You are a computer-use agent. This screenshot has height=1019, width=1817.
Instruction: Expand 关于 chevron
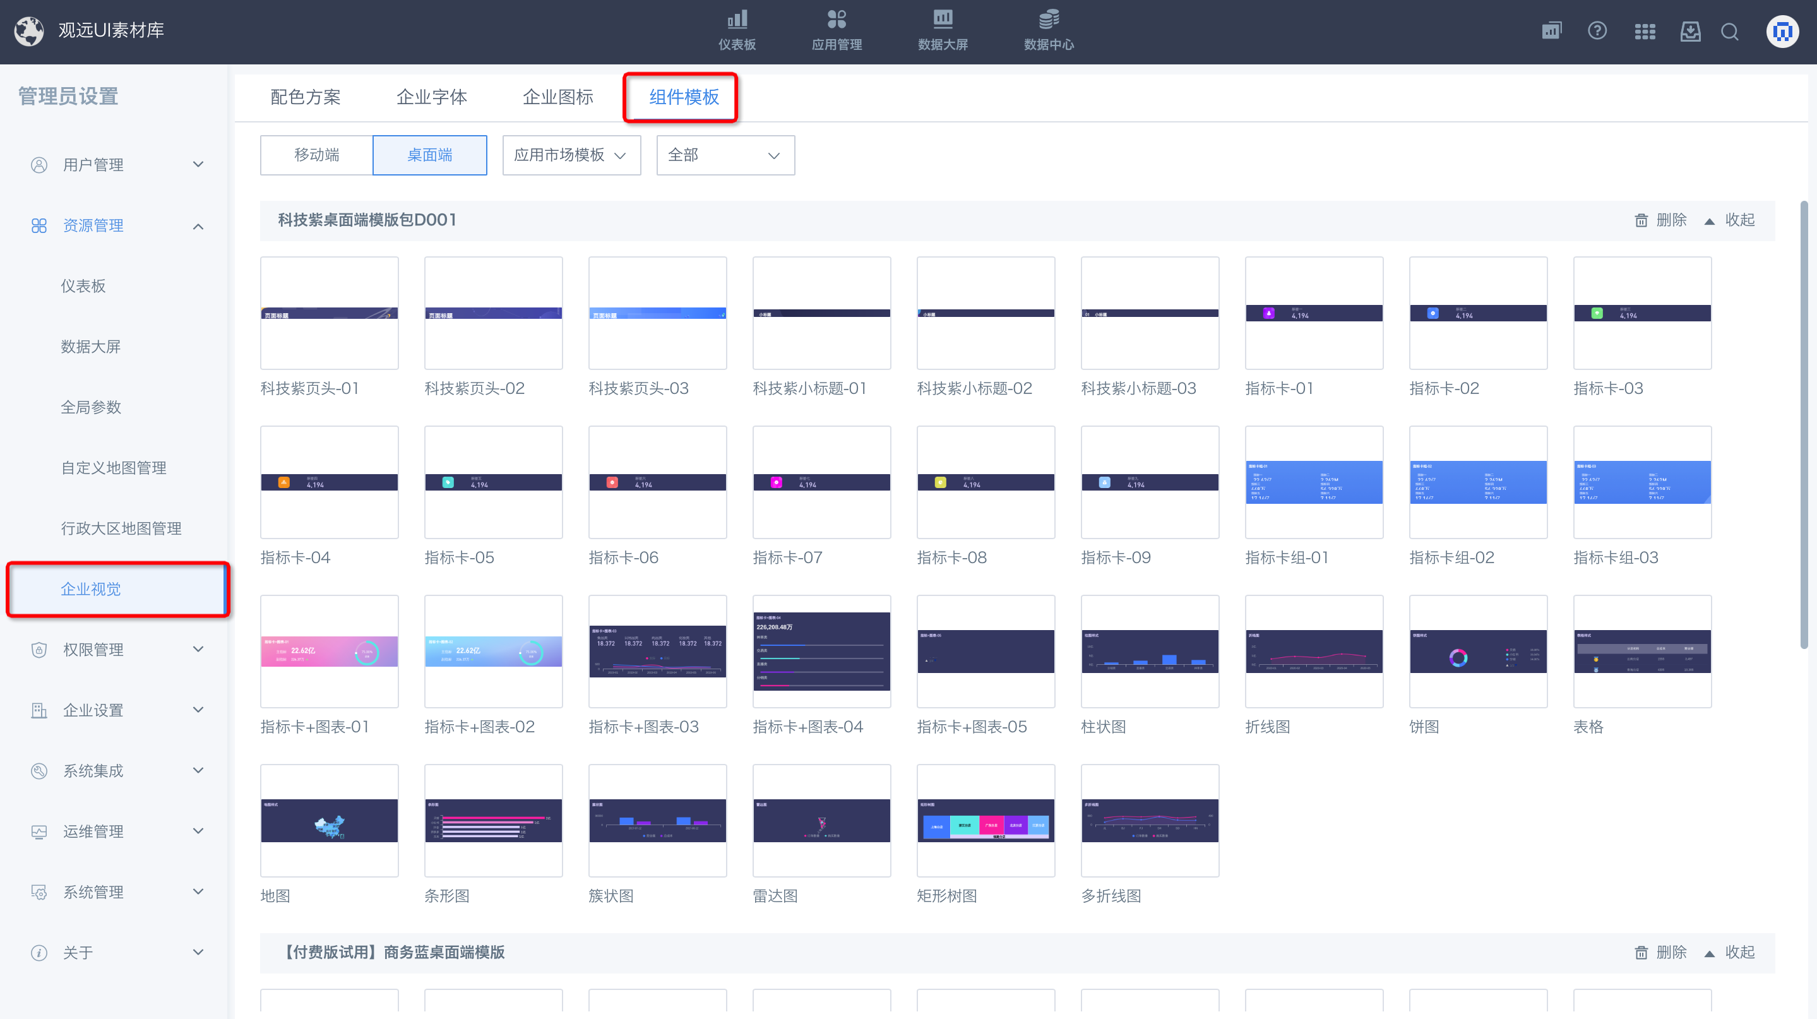pyautogui.click(x=198, y=952)
